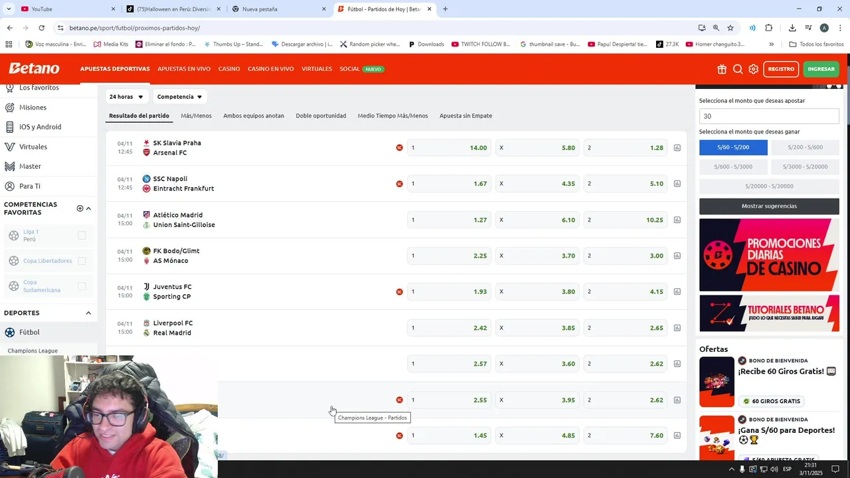The height and width of the screenshot is (478, 850).
Task: Collapse the Deportes section
Action: (x=88, y=313)
